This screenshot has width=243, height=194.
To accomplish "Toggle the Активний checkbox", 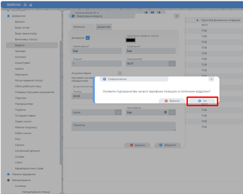I will pyautogui.click(x=87, y=38).
